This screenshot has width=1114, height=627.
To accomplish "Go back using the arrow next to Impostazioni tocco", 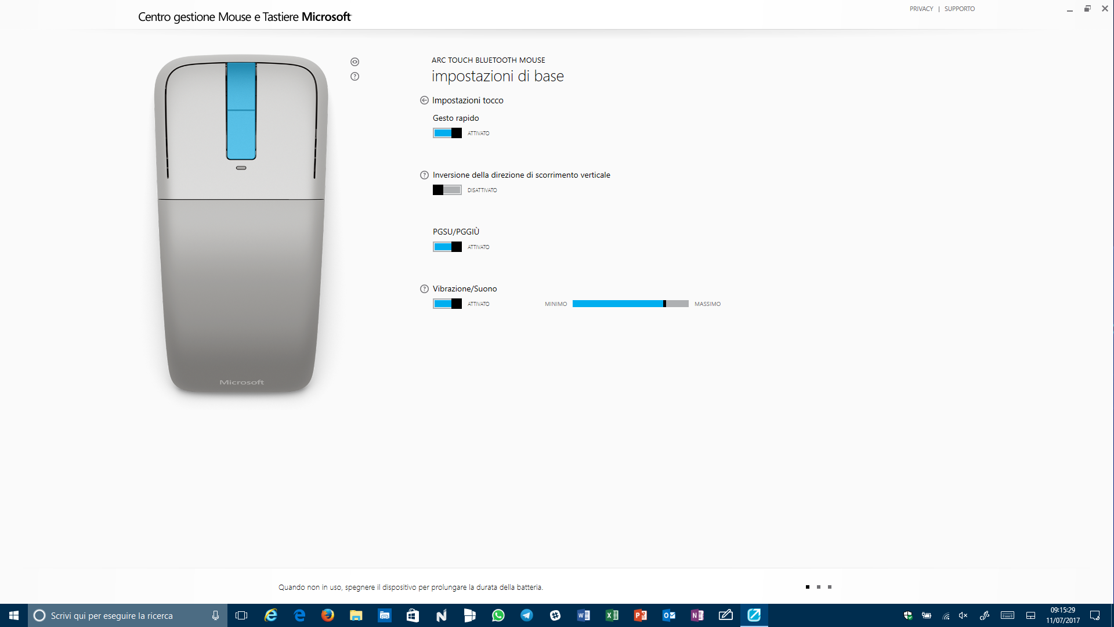I will pos(424,100).
